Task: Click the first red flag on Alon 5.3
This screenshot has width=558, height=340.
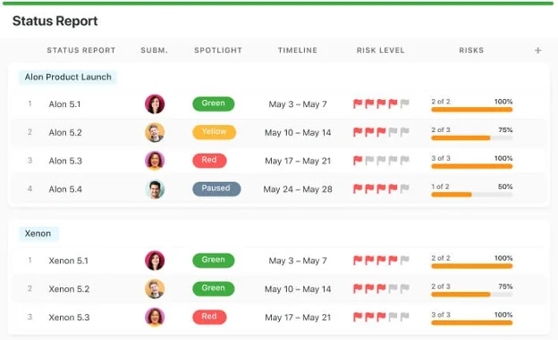Action: tap(358, 161)
